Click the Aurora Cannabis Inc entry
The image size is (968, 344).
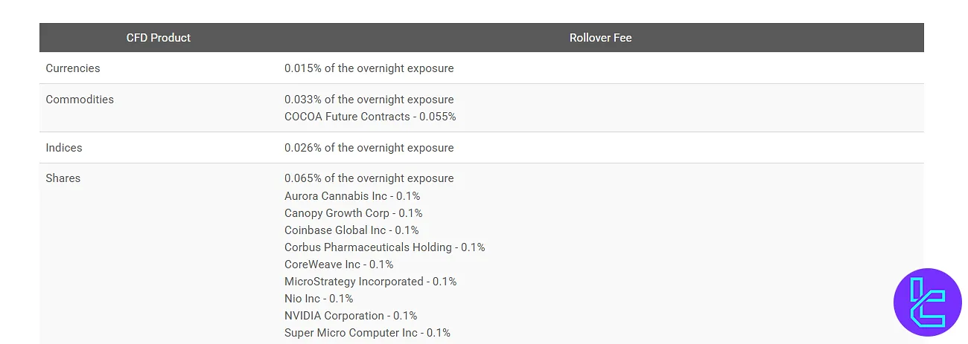point(352,196)
